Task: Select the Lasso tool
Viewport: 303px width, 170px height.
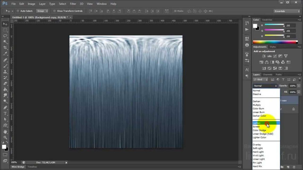Action: pos(5,36)
